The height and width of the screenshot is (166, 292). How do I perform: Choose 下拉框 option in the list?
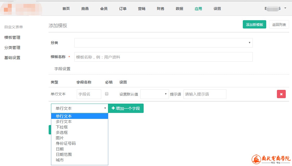tap(80, 127)
